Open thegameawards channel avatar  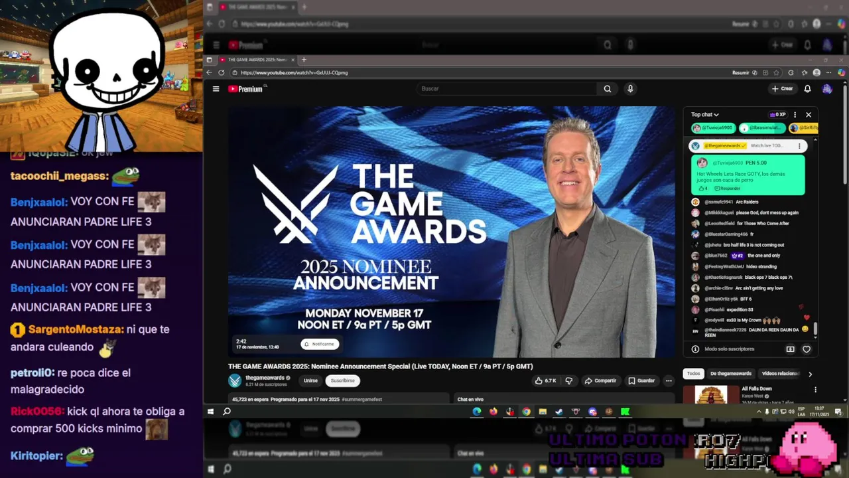tap(235, 380)
